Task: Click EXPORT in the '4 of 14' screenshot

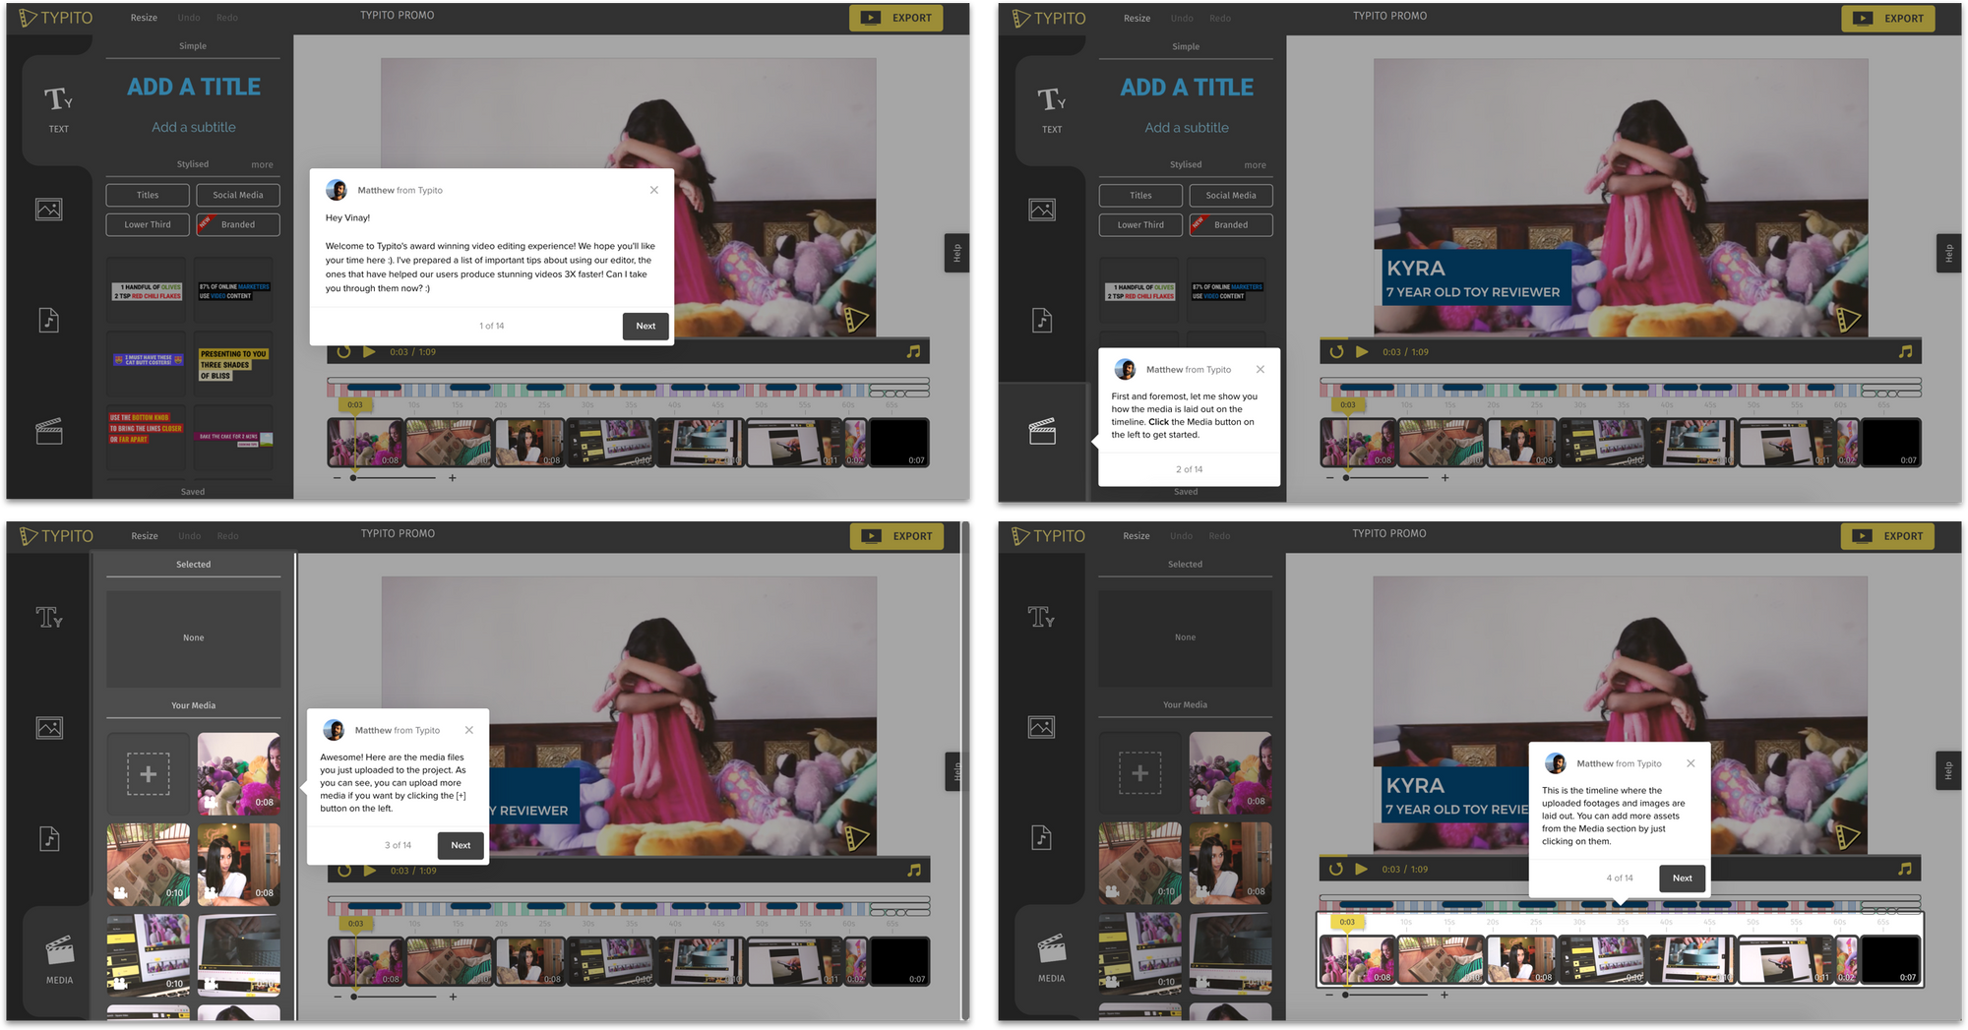Action: (1887, 536)
